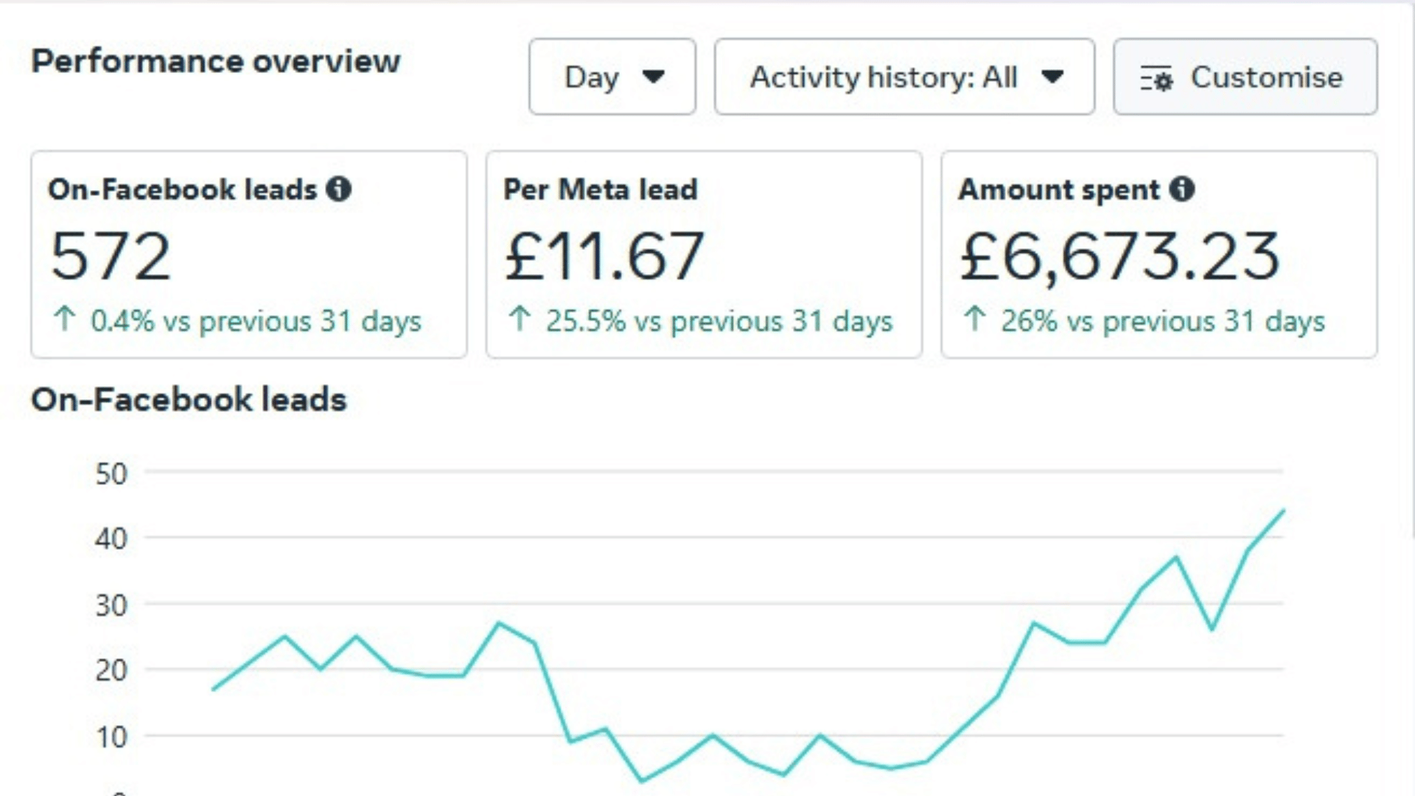
Task: Click the caret arrow in Activity history selector
Action: click(1052, 76)
